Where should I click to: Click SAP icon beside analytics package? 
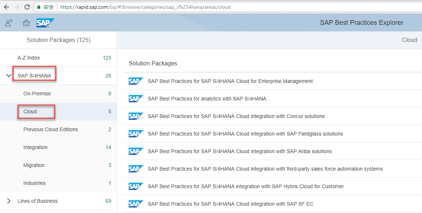click(136, 99)
